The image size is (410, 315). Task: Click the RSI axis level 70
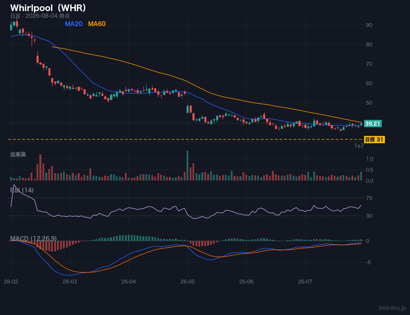coord(369,198)
